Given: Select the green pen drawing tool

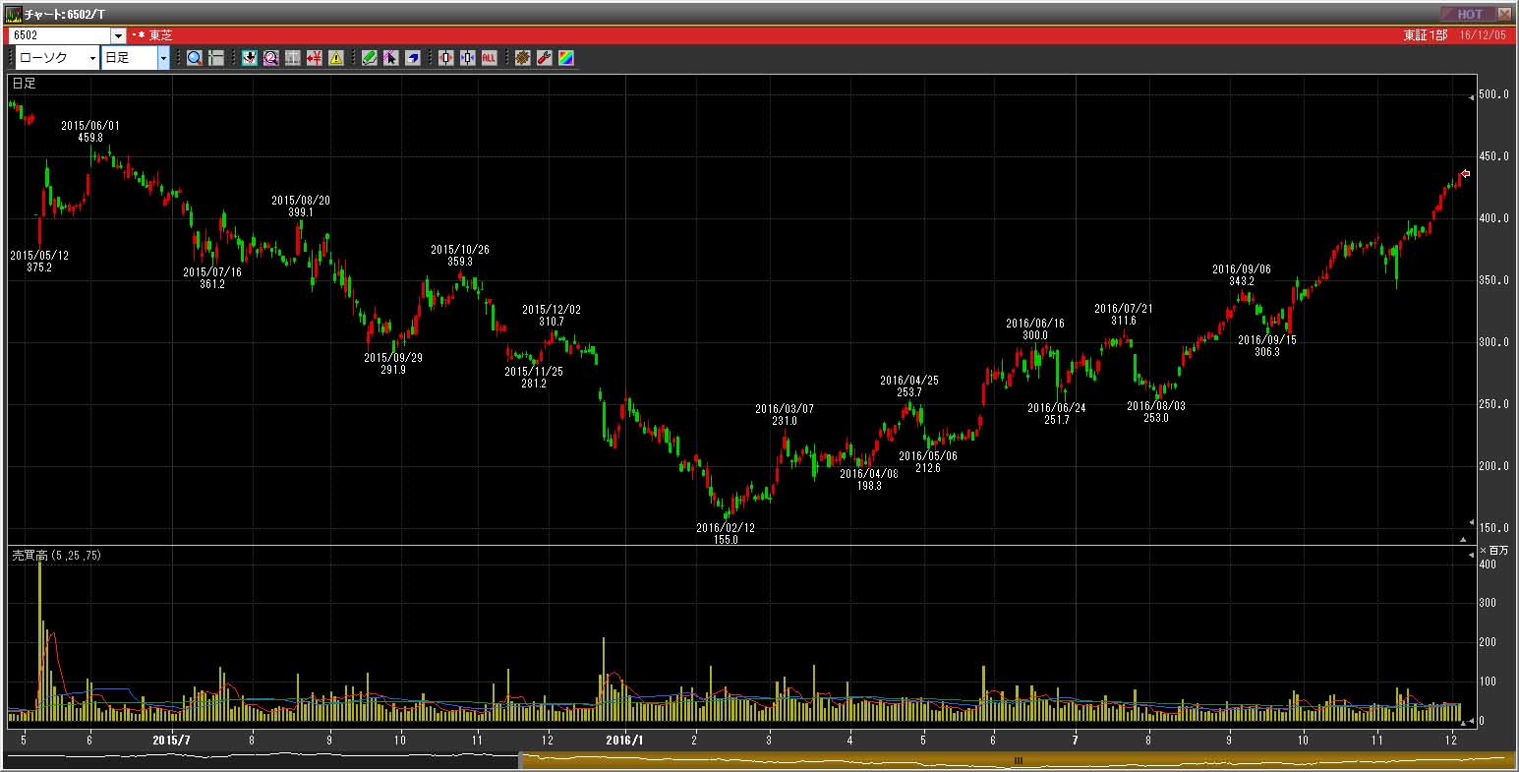Looking at the screenshot, I should (x=369, y=58).
